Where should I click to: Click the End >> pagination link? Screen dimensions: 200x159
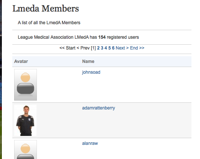(x=137, y=48)
